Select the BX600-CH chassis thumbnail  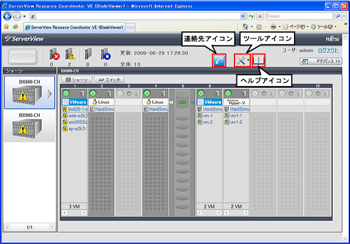(29, 92)
